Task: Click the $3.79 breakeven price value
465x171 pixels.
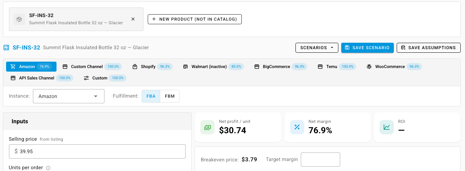Action: [x=249, y=160]
